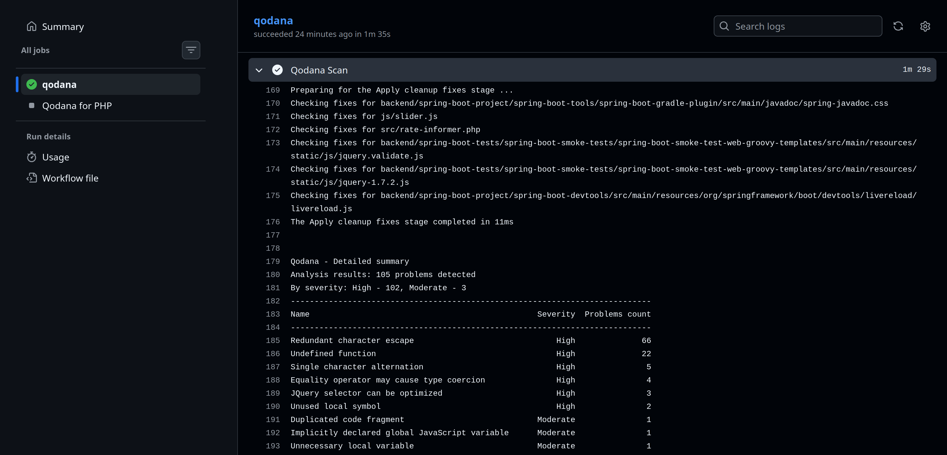
Task: Click the Qodana Scan step header
Action: point(592,70)
